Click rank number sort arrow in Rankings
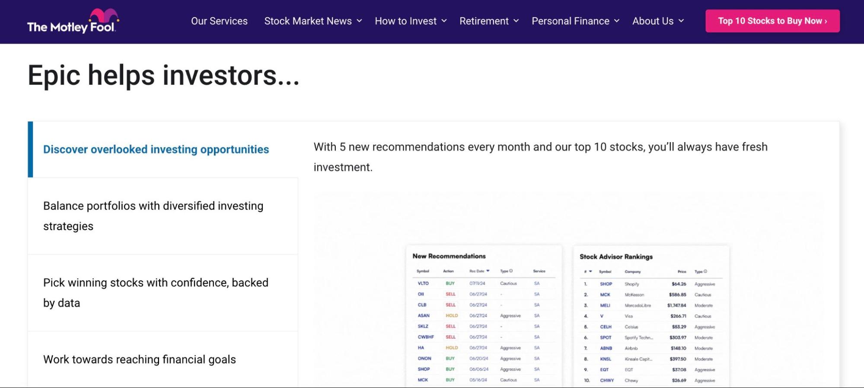The height and width of the screenshot is (388, 864). click(590, 271)
